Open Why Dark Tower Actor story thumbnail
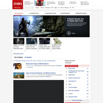This screenshot has width=103, height=103. (x=32, y=41)
